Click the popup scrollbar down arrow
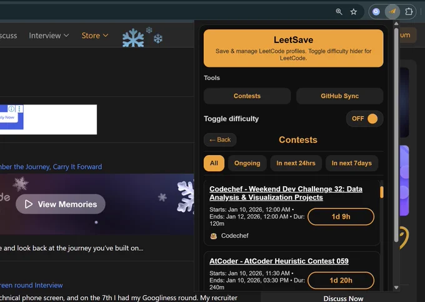425x302 pixels. (x=396, y=288)
